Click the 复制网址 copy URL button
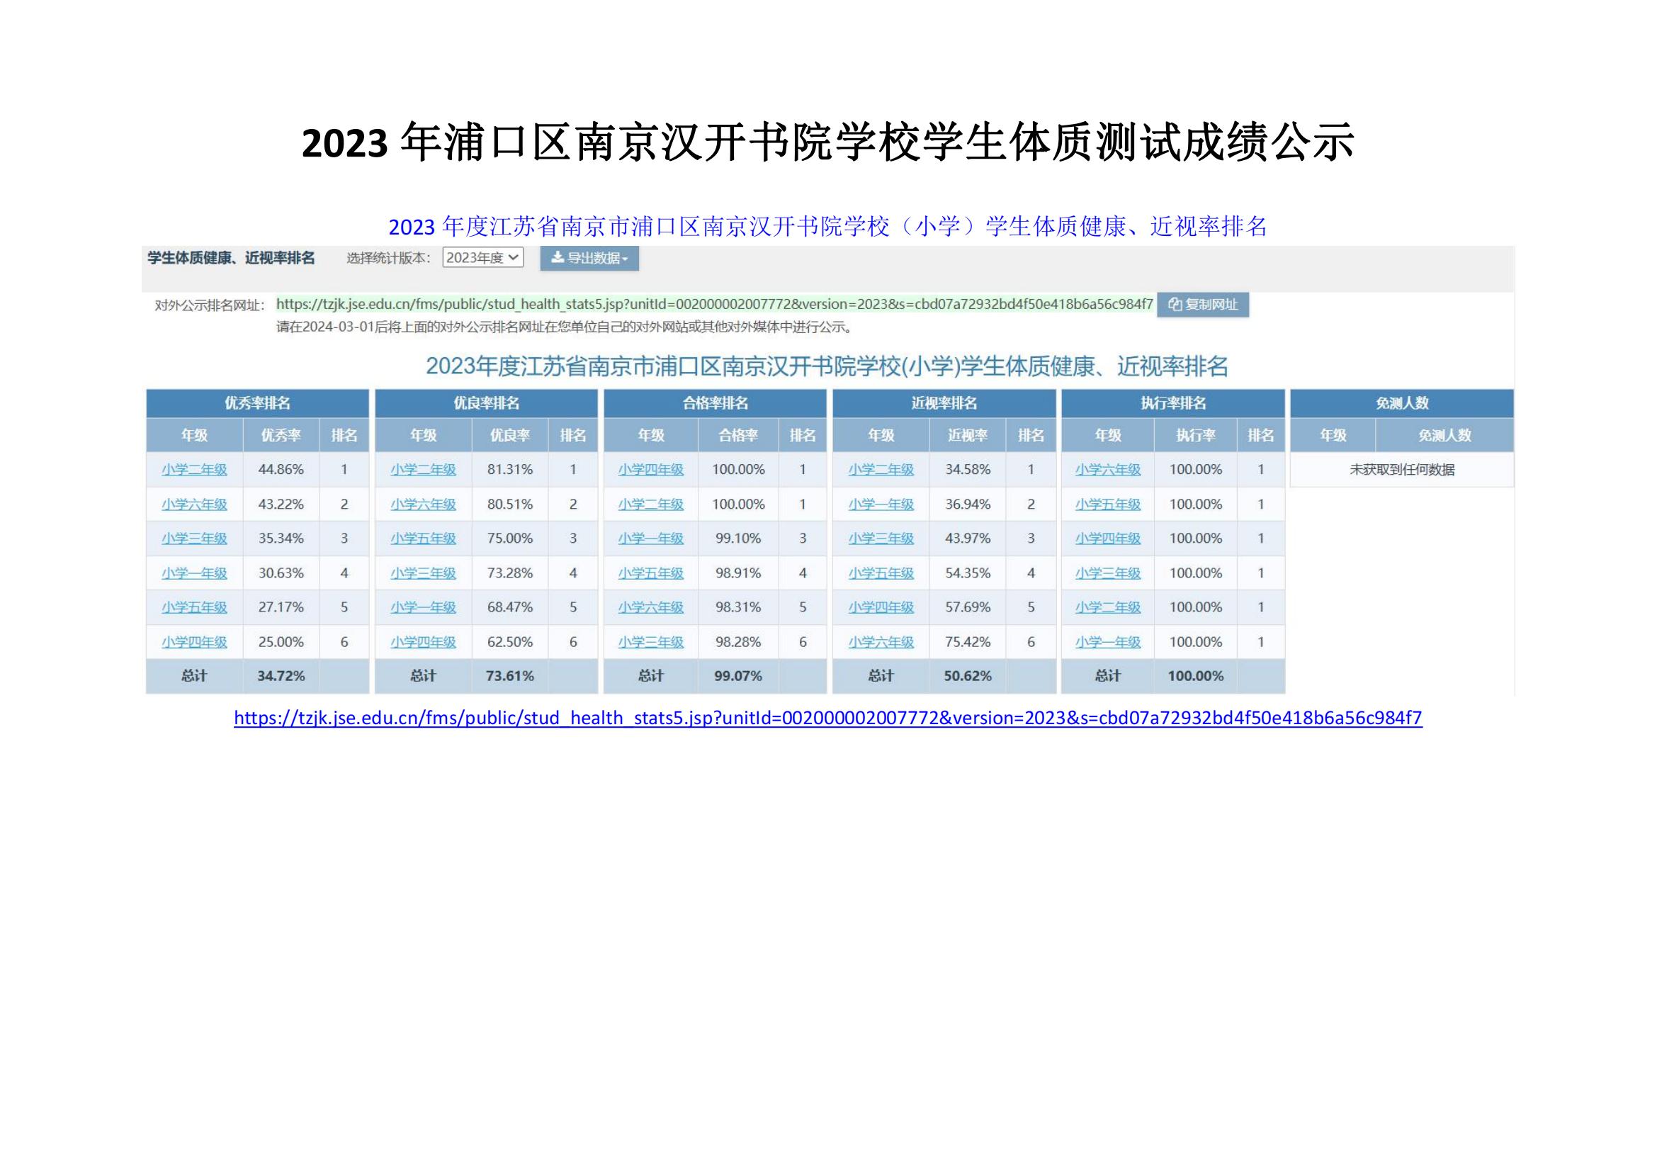The width and height of the screenshot is (1657, 1172). pyautogui.click(x=1203, y=305)
